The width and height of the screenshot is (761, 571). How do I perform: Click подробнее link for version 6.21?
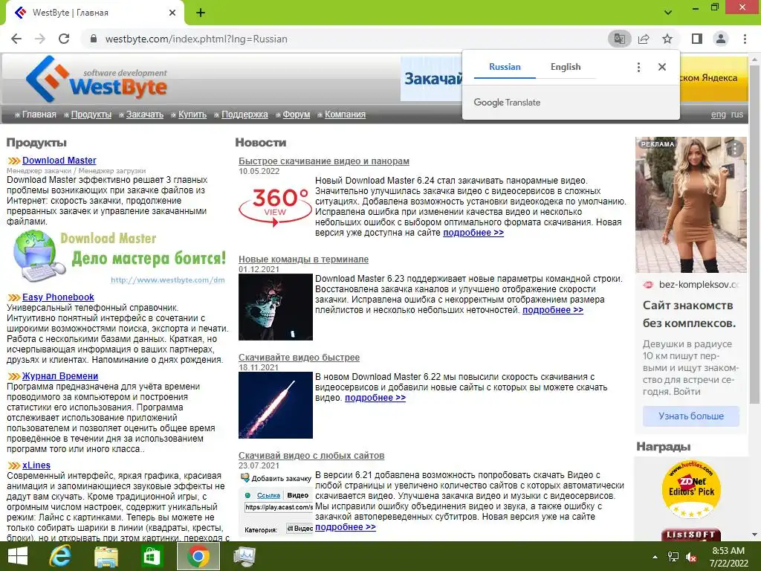pos(345,527)
